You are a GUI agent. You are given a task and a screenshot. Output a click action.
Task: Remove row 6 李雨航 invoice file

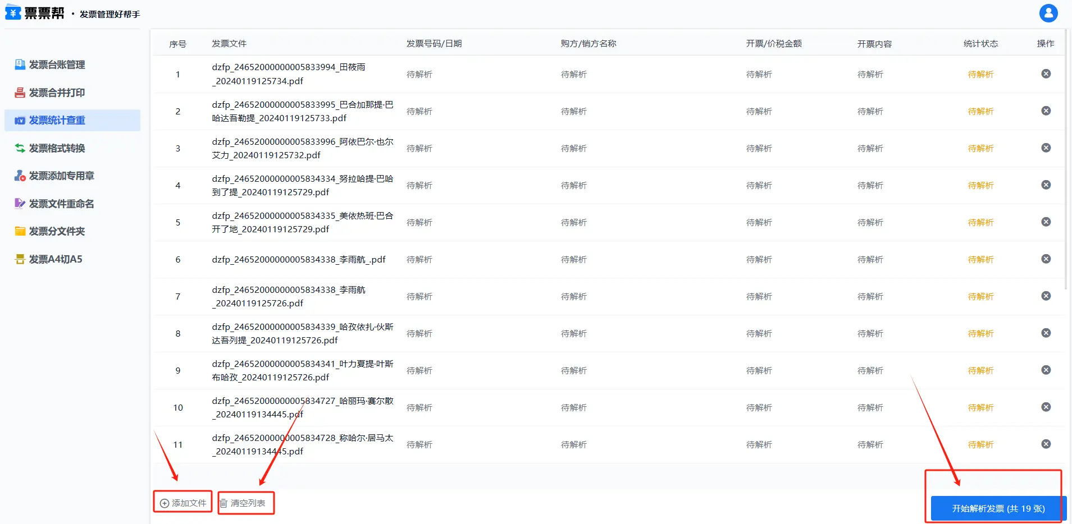(x=1046, y=259)
